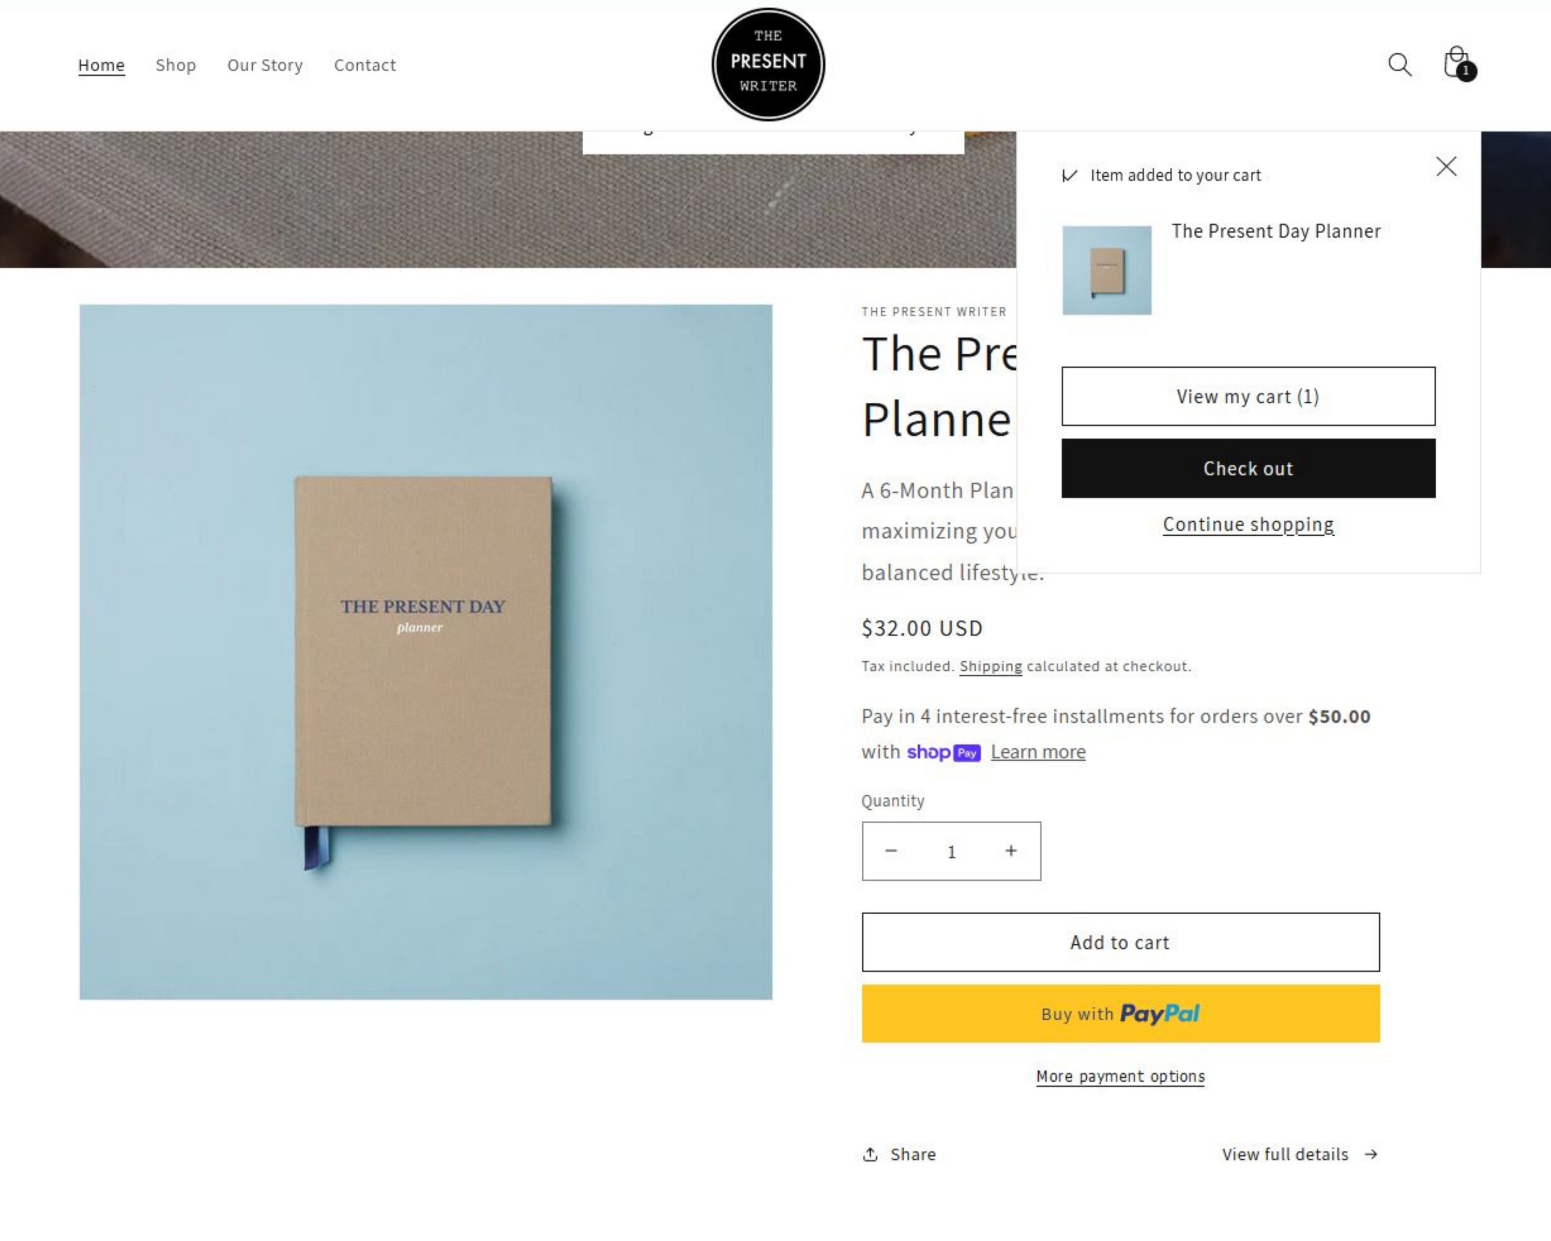The width and height of the screenshot is (1551, 1241).
Task: Decrease quantity with minus button
Action: [x=891, y=851]
